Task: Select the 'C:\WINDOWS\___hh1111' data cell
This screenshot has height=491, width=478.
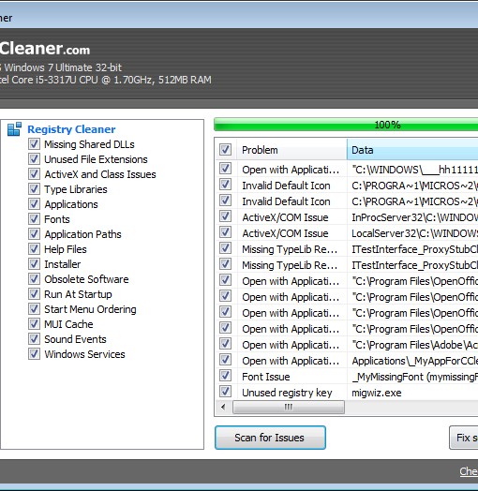Action: 412,170
